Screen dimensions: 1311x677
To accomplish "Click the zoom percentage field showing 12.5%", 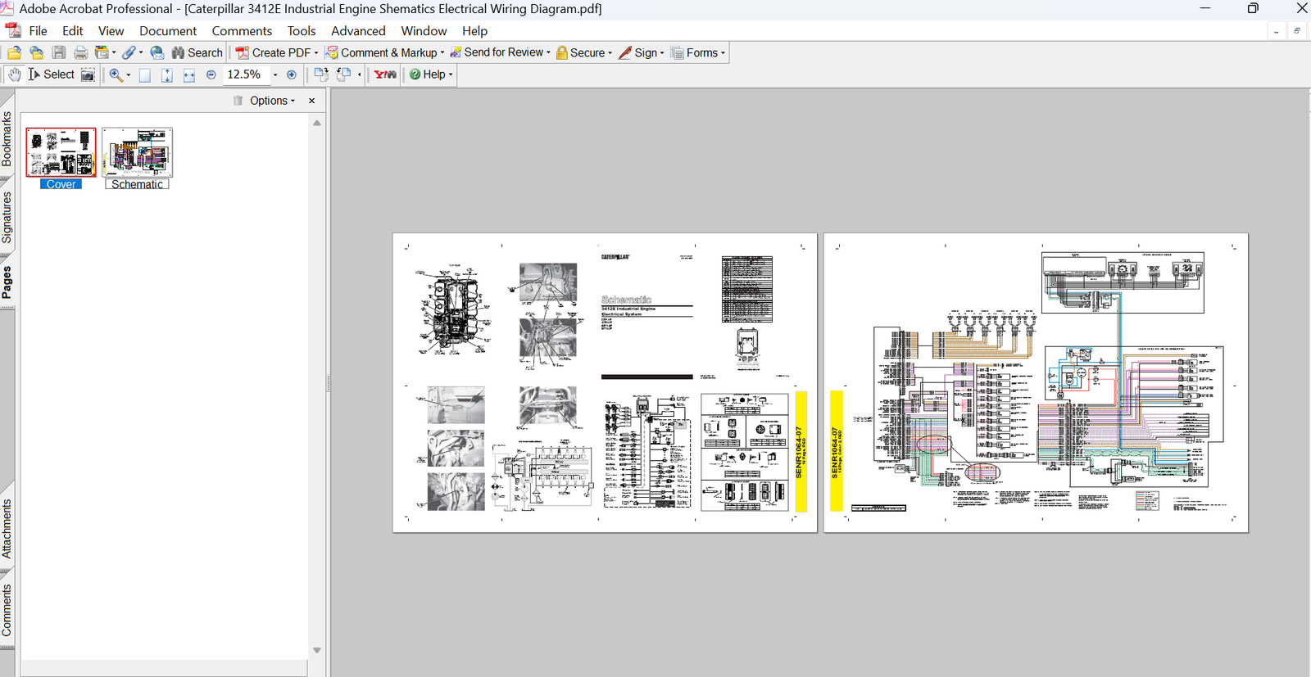I will [x=245, y=74].
